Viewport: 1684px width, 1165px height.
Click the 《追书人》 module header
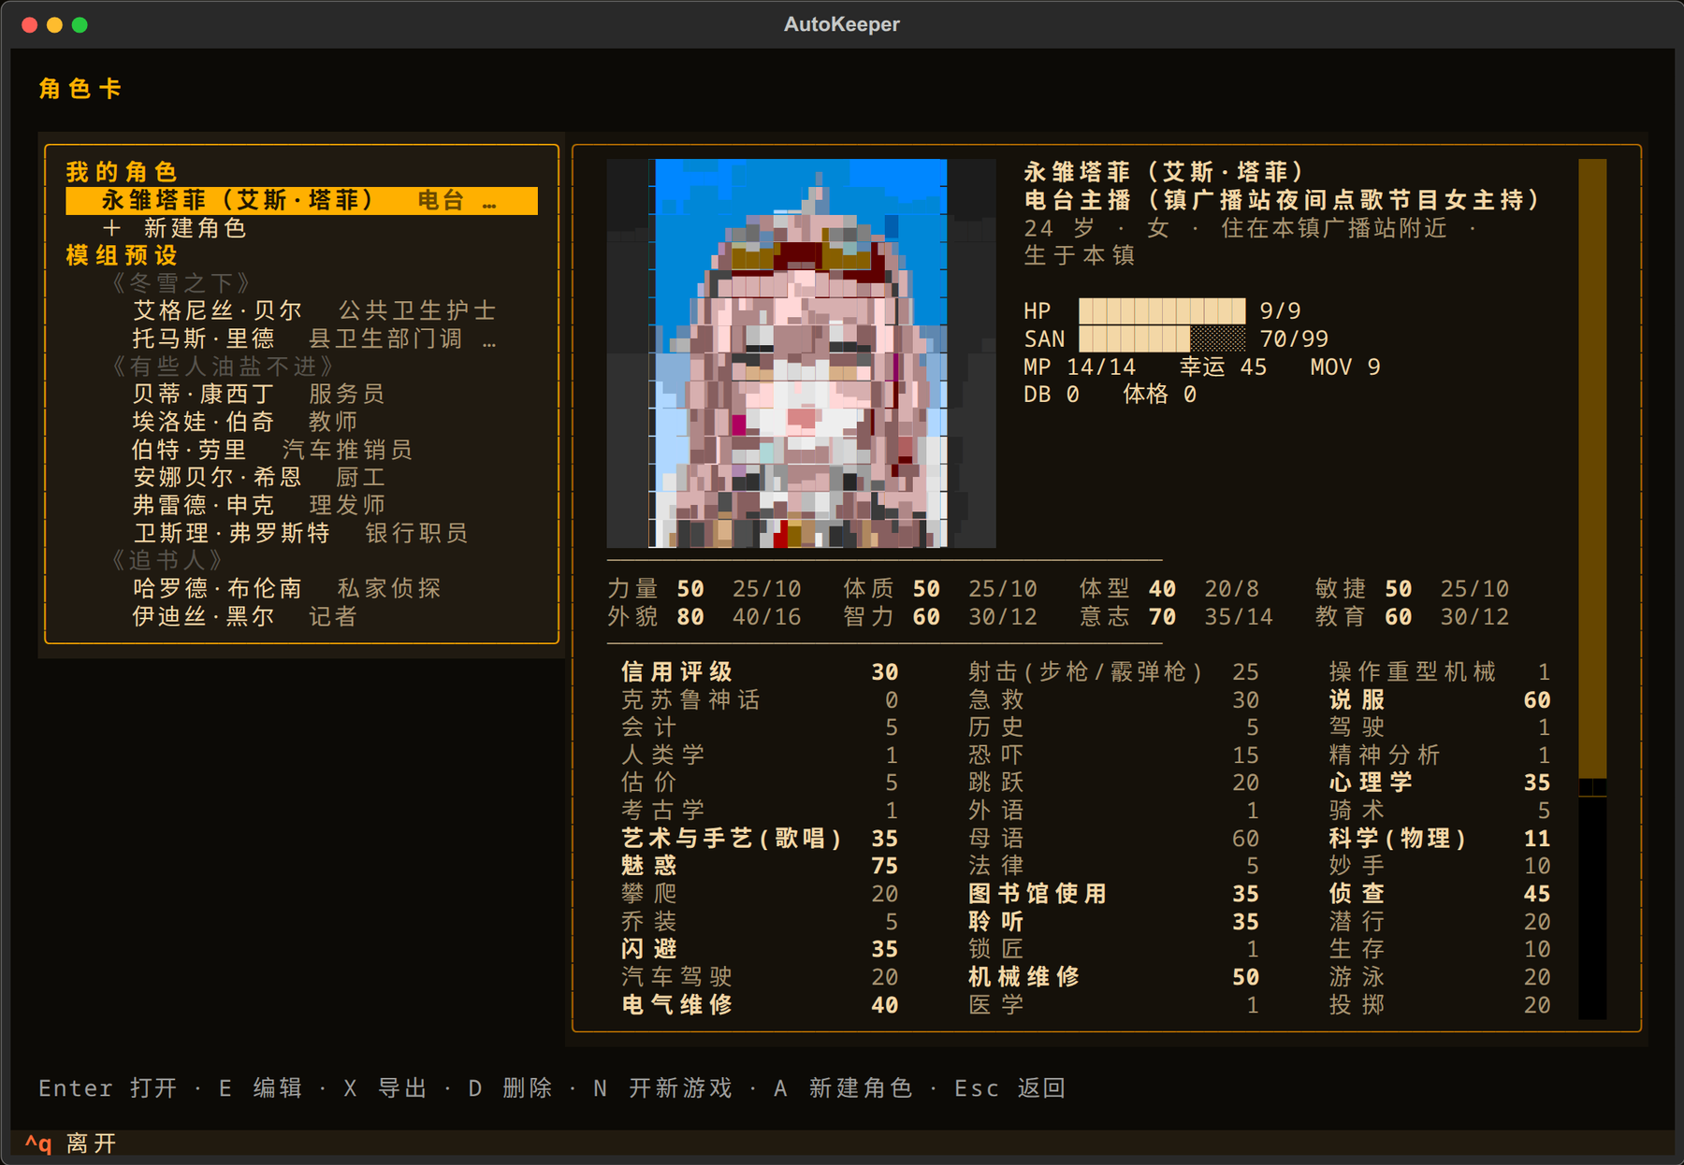click(x=167, y=560)
